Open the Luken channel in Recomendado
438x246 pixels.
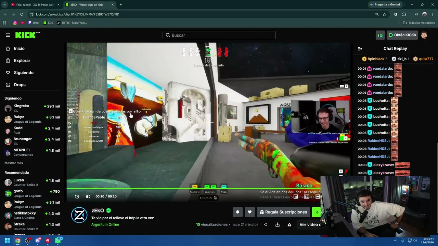[32, 182]
